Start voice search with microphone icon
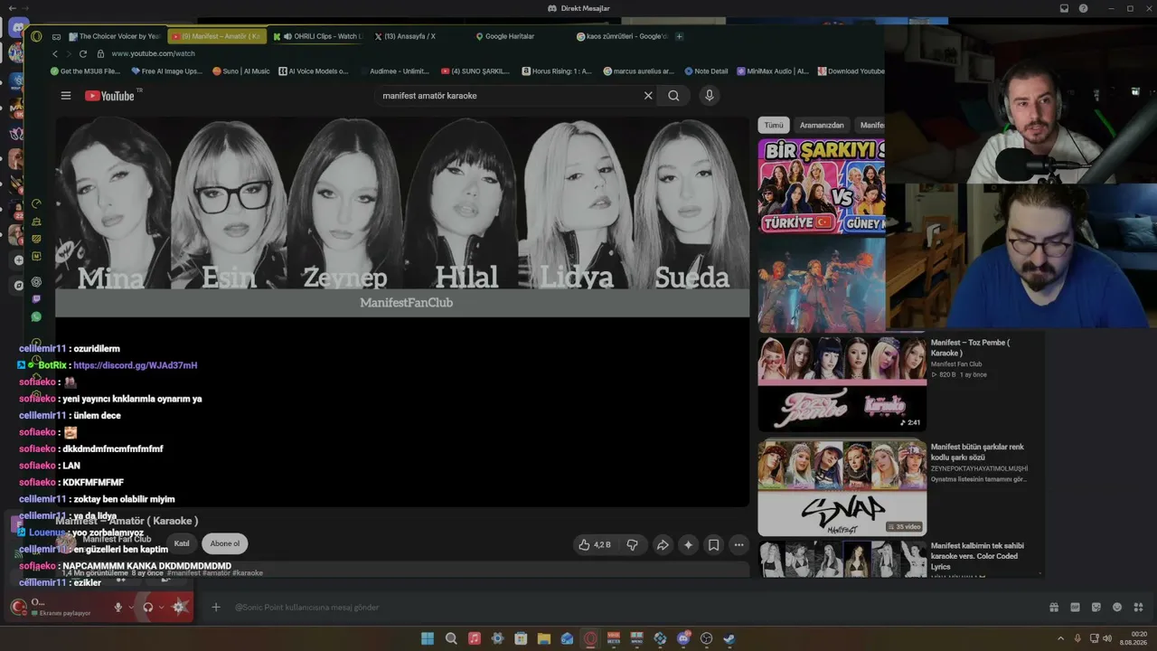Image resolution: width=1157 pixels, height=651 pixels. coord(710,96)
